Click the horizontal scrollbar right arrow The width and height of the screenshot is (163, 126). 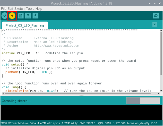(x=158, y=93)
